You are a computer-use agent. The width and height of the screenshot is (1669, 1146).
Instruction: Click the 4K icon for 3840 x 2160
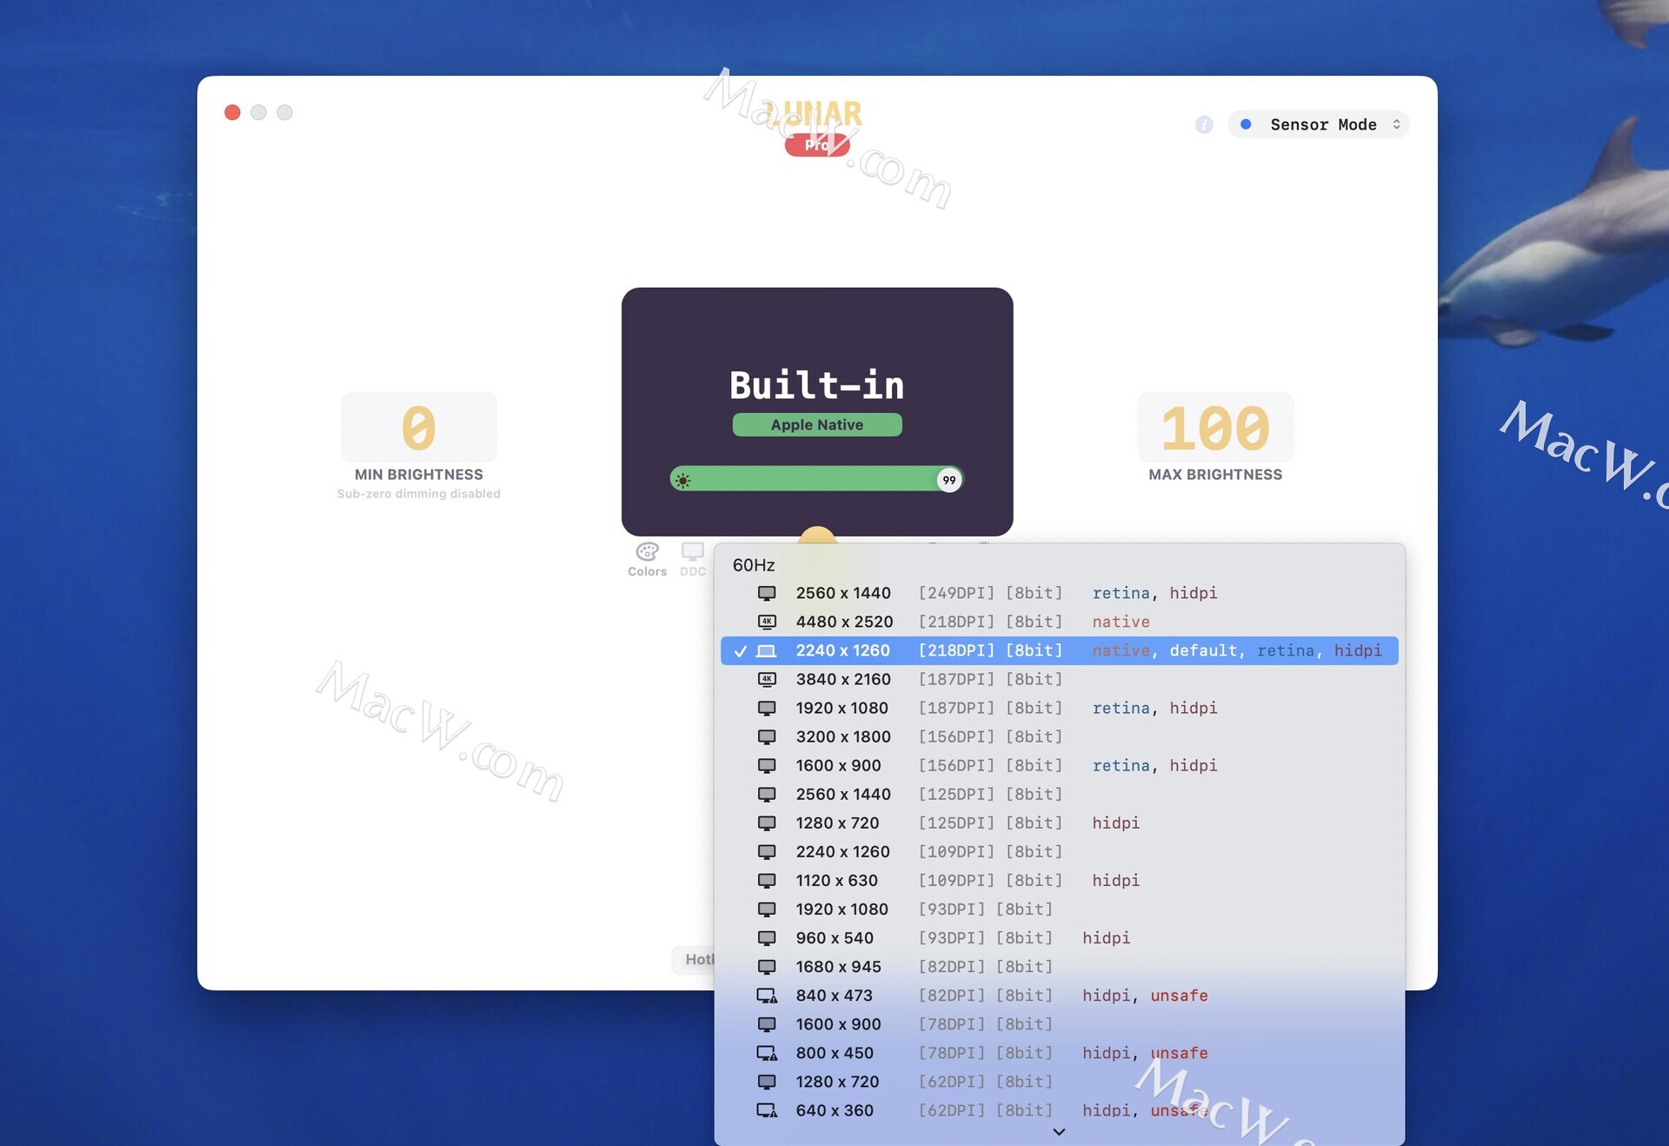point(767,679)
